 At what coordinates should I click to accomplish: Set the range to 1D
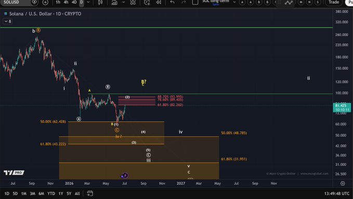[7, 194]
